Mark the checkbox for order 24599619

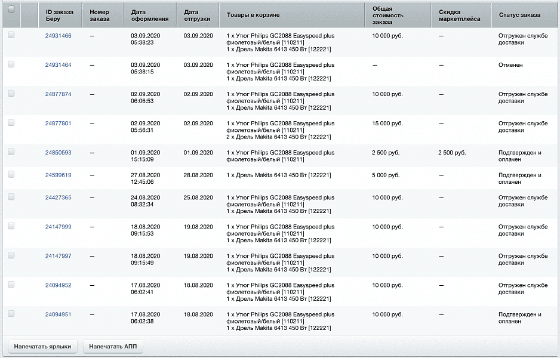point(11,175)
